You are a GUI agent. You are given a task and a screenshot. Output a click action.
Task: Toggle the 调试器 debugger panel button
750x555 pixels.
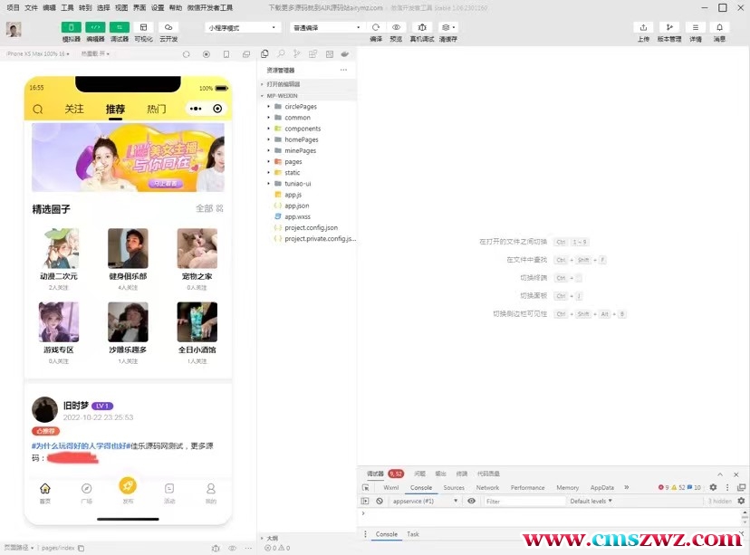(x=120, y=27)
